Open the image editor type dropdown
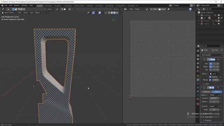 click(x=126, y=9)
